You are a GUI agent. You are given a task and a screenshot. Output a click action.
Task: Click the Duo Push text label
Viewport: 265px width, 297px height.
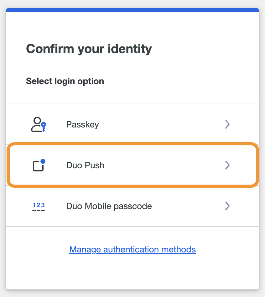tap(85, 165)
